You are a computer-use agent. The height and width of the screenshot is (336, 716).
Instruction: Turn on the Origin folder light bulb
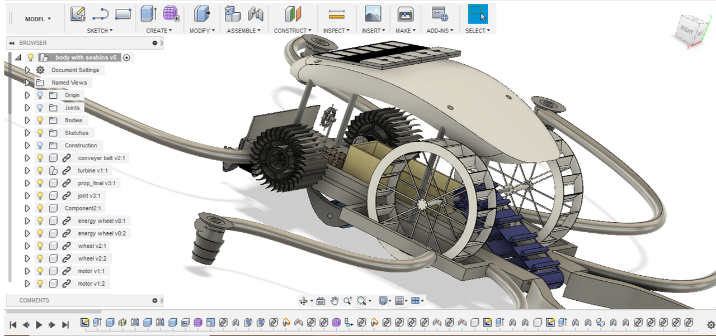[x=40, y=95]
